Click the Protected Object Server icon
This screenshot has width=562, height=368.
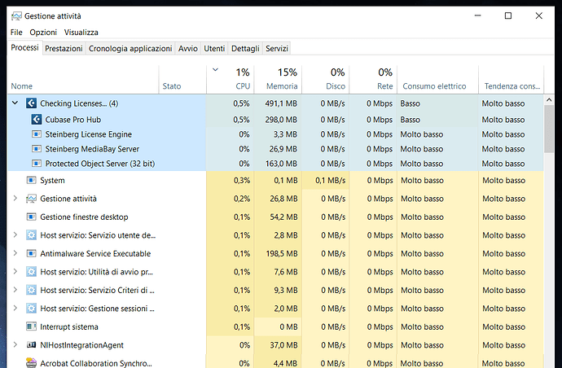(37, 164)
